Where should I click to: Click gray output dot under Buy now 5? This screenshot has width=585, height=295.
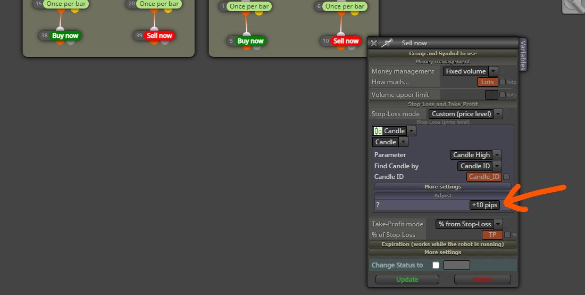[x=256, y=47]
